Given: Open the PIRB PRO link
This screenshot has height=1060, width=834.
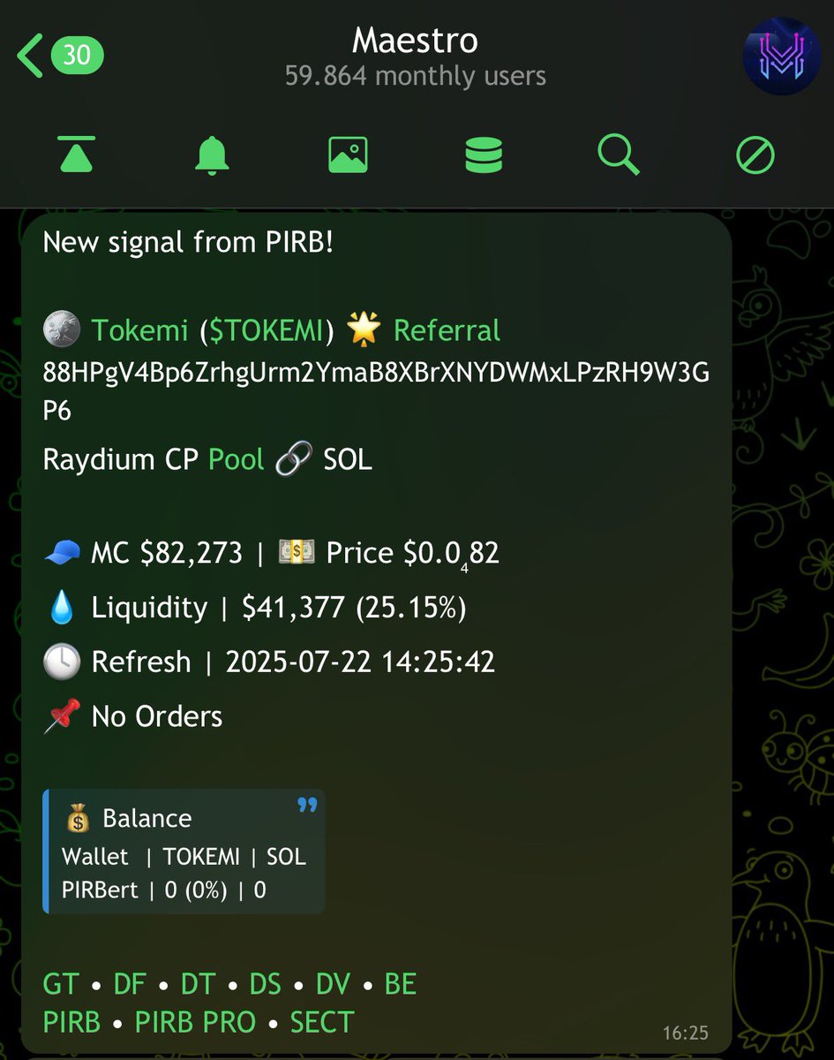Looking at the screenshot, I should click(x=194, y=1022).
